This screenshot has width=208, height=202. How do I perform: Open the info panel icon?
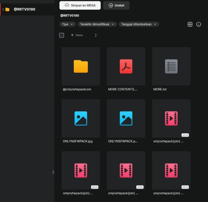click(x=198, y=24)
